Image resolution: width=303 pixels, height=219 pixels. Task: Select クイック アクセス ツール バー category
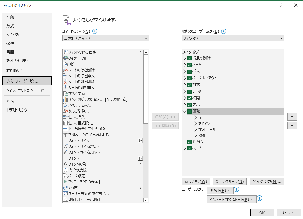point(27,91)
